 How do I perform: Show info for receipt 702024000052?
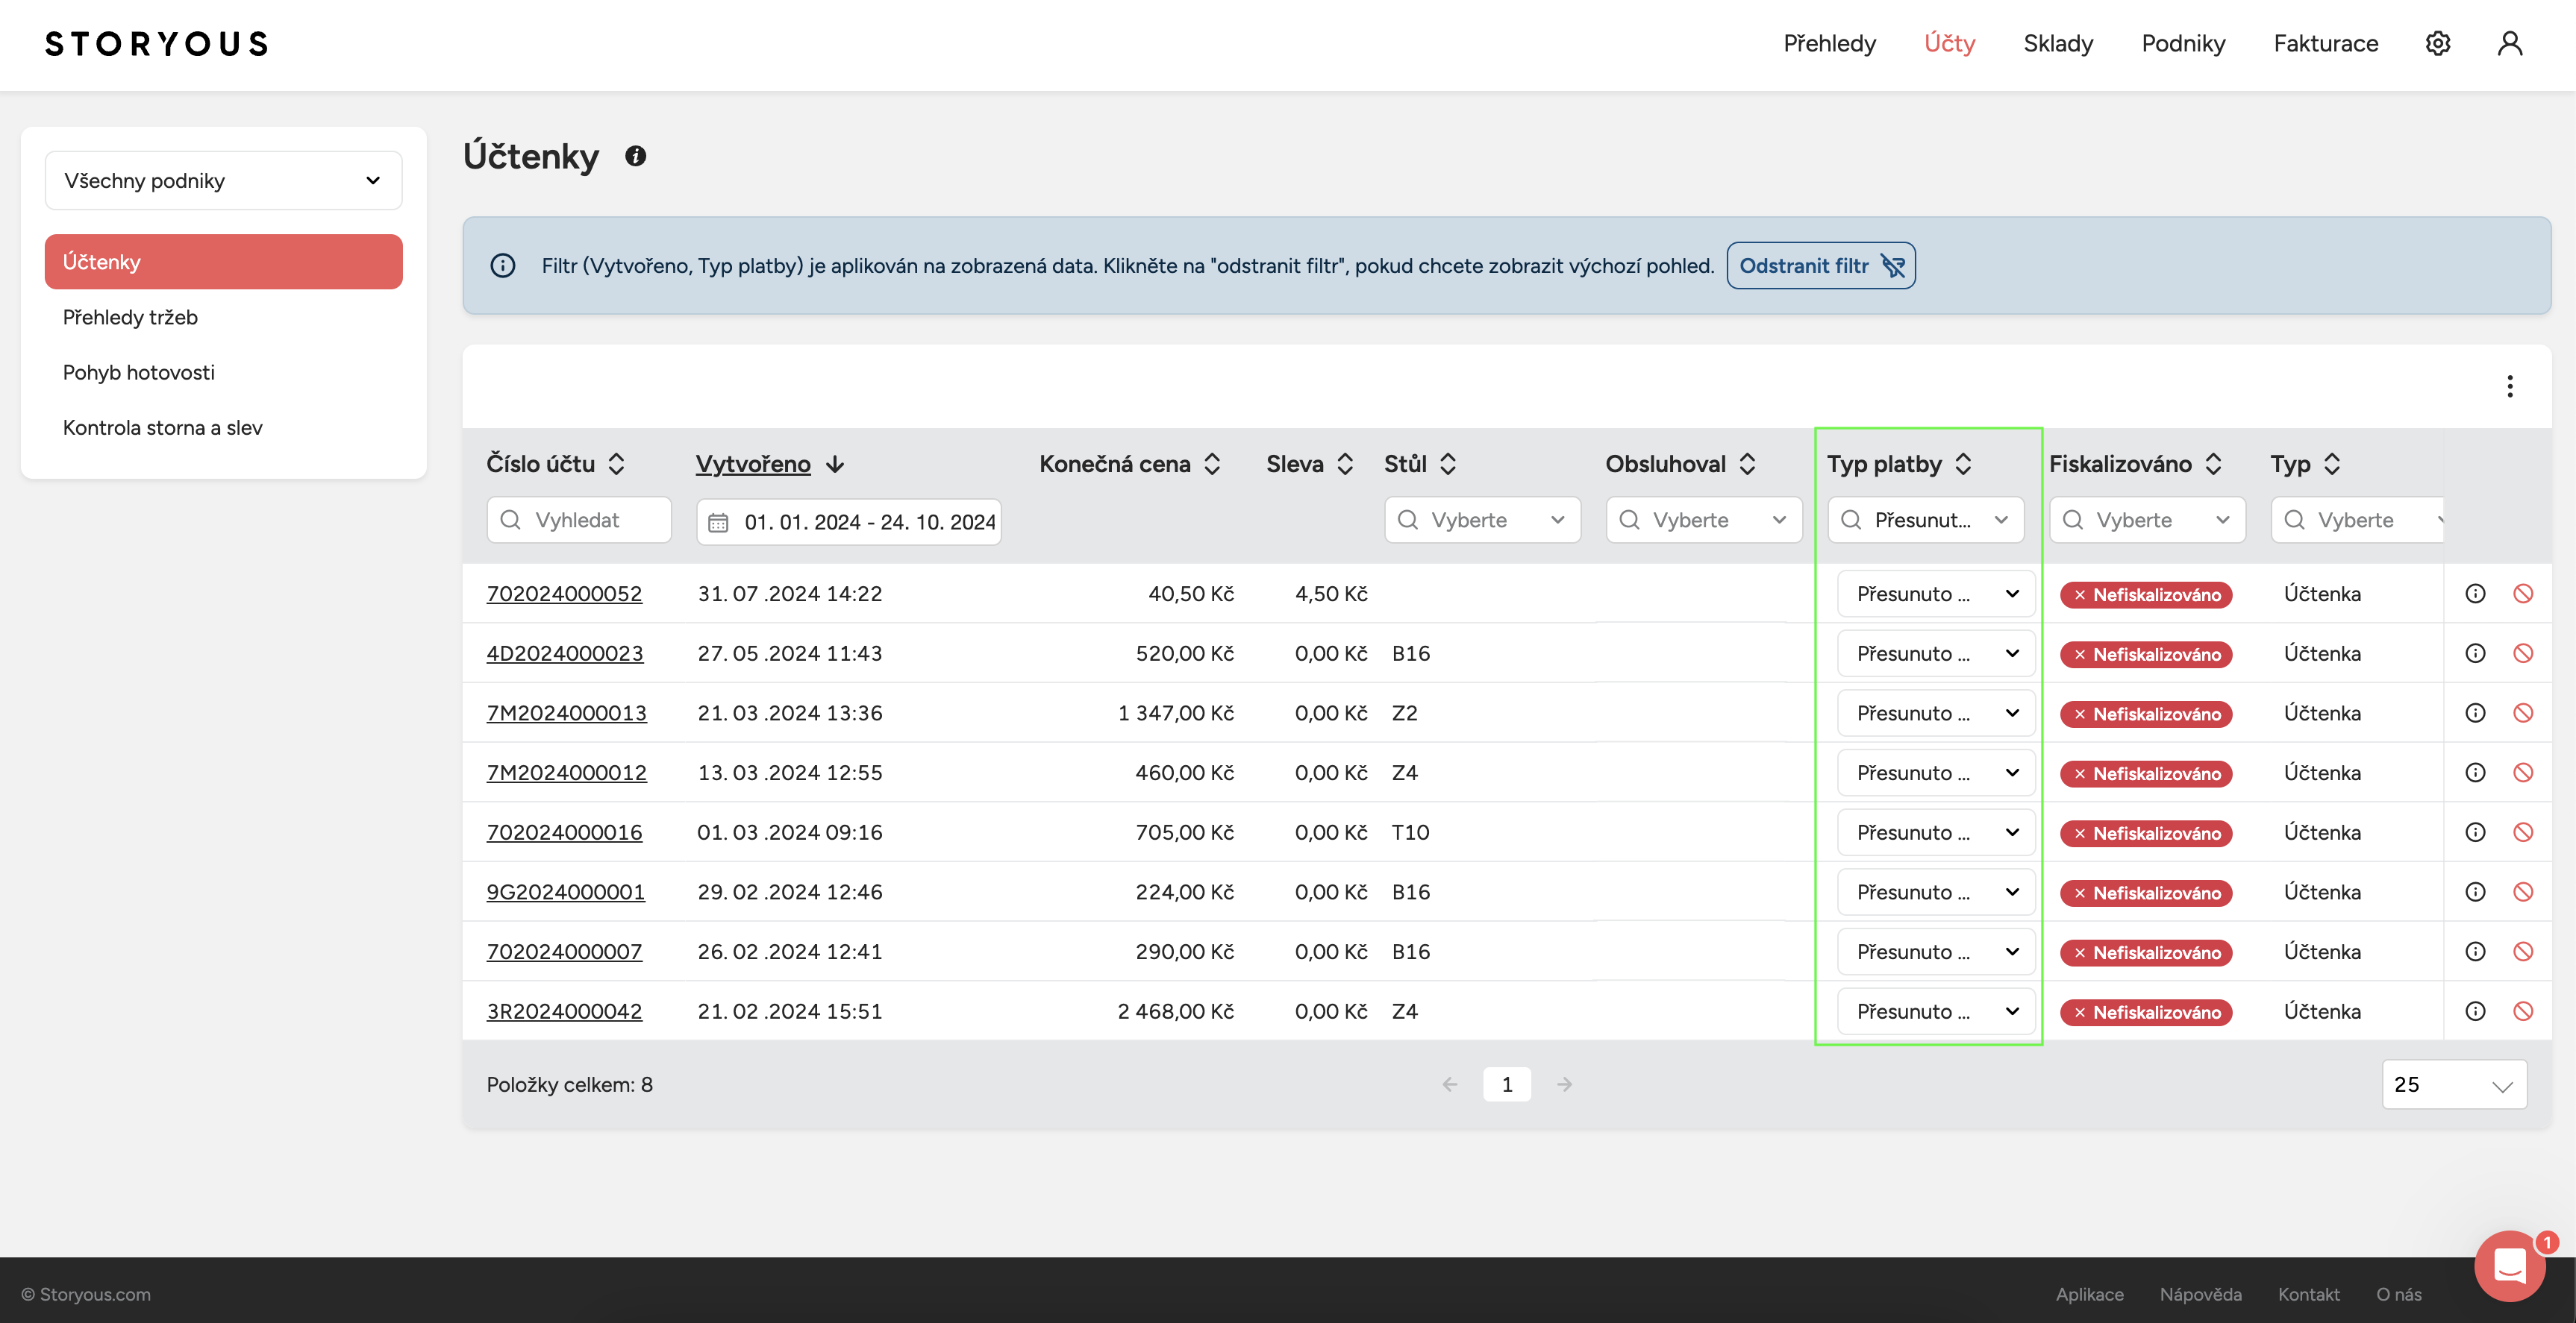[x=2475, y=594]
